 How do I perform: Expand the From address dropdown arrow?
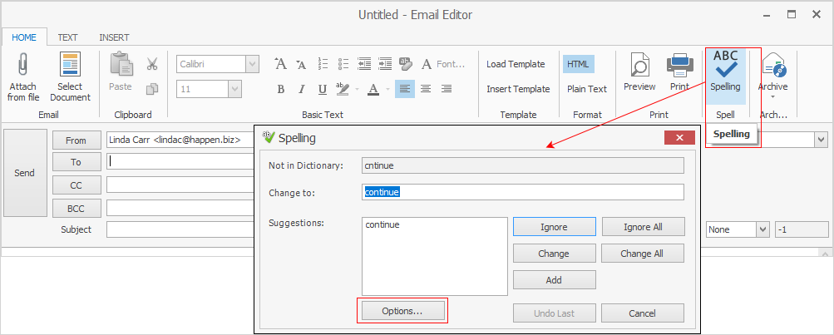pos(821,140)
